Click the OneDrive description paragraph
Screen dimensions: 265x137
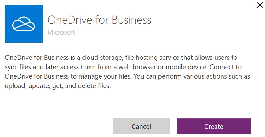point(121,72)
